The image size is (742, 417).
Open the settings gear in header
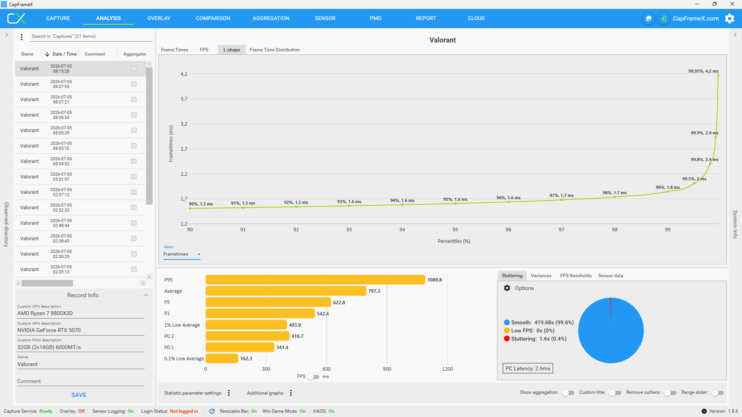(x=730, y=19)
